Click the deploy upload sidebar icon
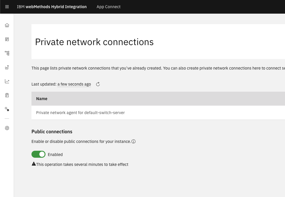This screenshot has width=285, height=197. [x=7, y=67]
